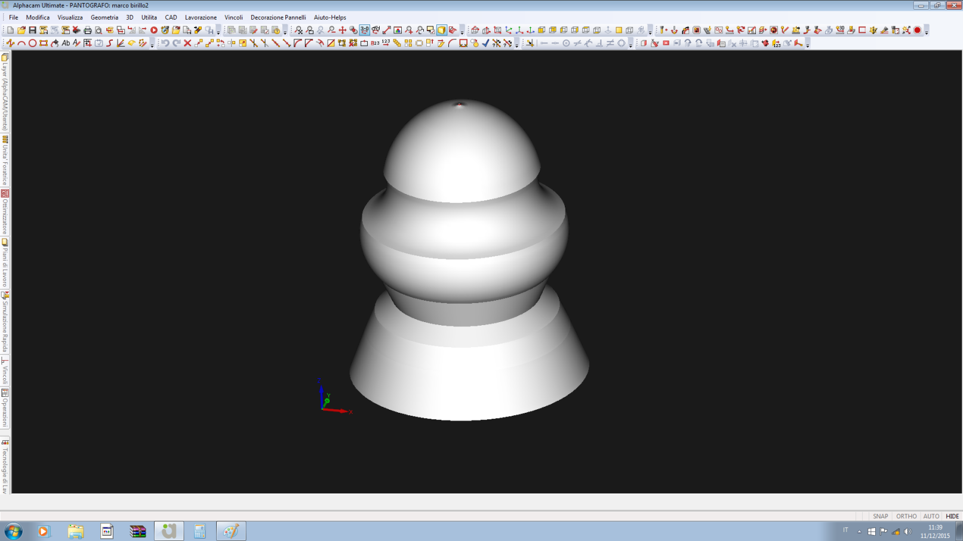Viewport: 963px width, 541px height.
Task: Open the Operazioni side panel tab
Action: tap(5, 408)
